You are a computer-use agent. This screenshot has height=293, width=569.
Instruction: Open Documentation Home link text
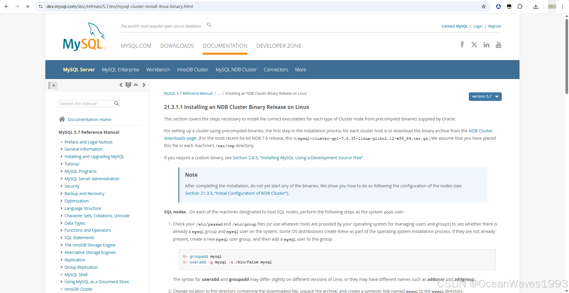click(x=89, y=120)
